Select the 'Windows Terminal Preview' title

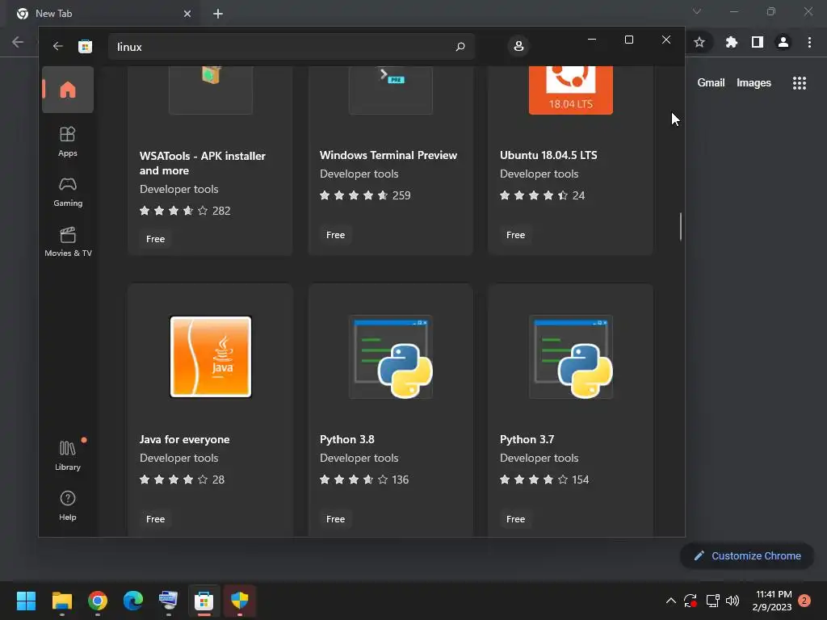point(388,155)
